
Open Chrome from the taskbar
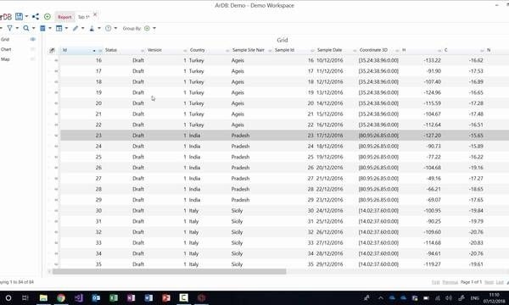pos(61,298)
